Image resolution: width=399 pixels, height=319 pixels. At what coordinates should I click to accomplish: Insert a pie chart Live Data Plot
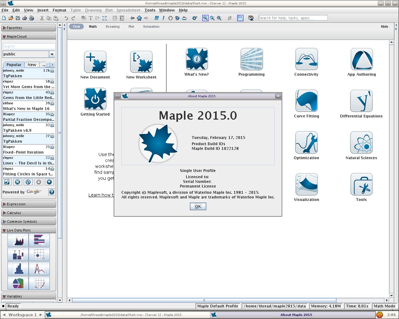(18, 283)
